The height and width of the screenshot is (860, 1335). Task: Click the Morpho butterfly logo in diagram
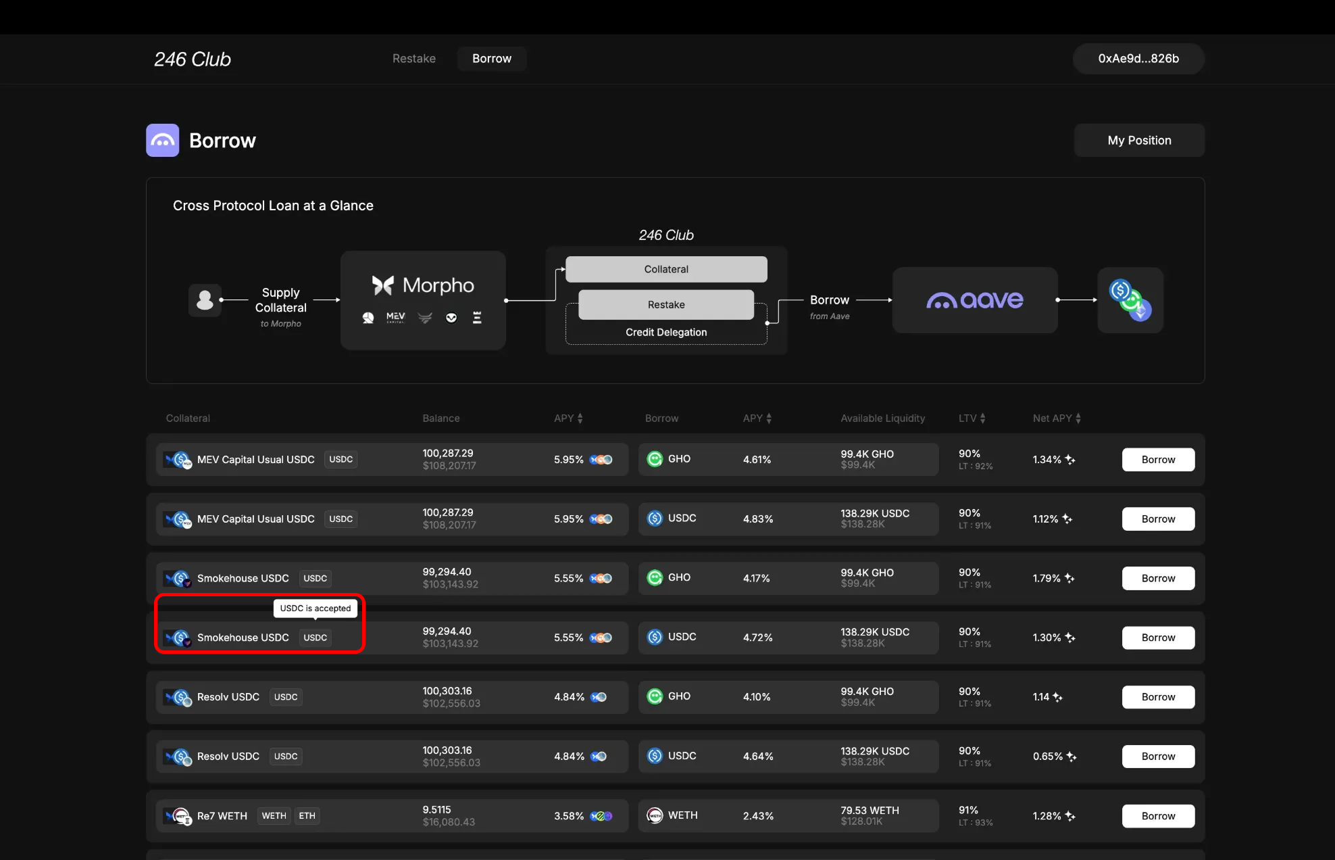pos(382,285)
